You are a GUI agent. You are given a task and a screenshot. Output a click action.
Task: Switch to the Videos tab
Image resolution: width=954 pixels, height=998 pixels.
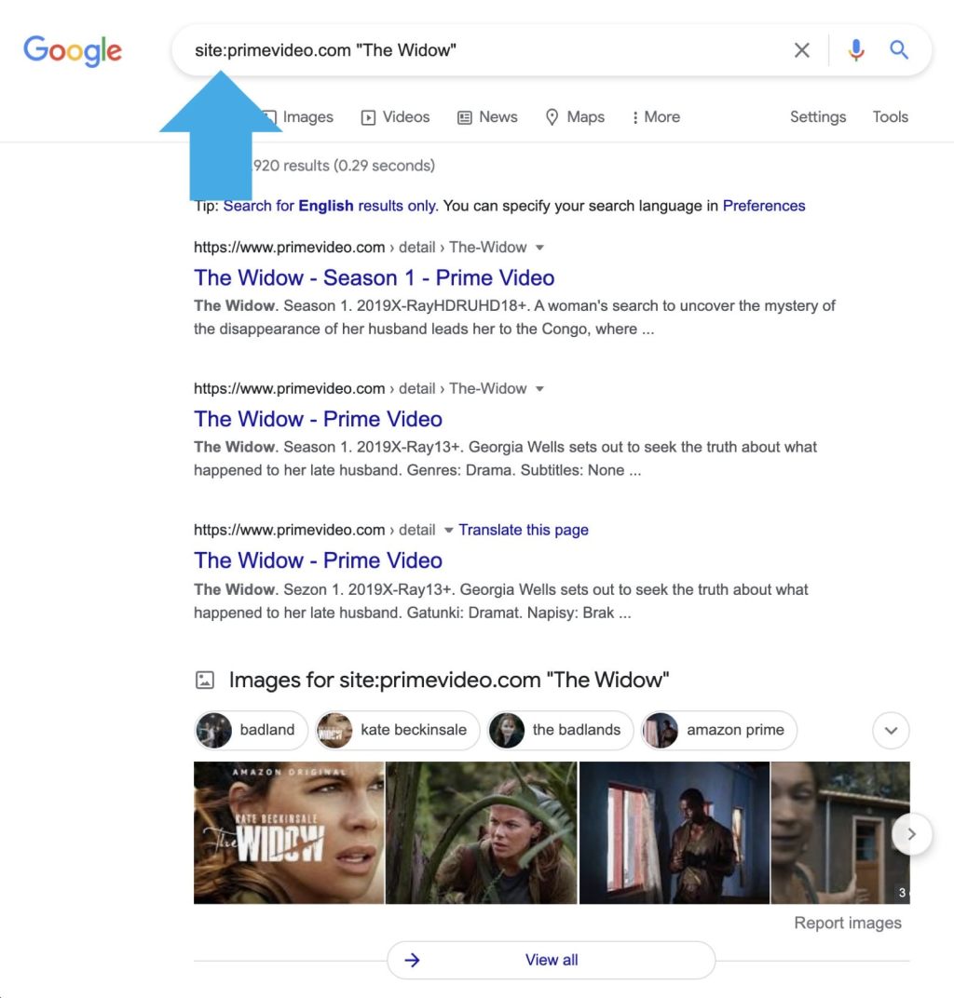tap(396, 117)
